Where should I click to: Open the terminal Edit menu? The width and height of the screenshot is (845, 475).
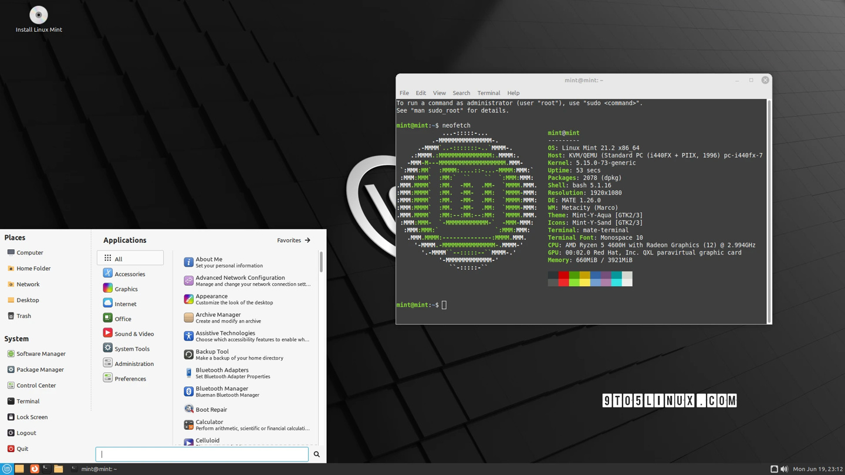(421, 93)
